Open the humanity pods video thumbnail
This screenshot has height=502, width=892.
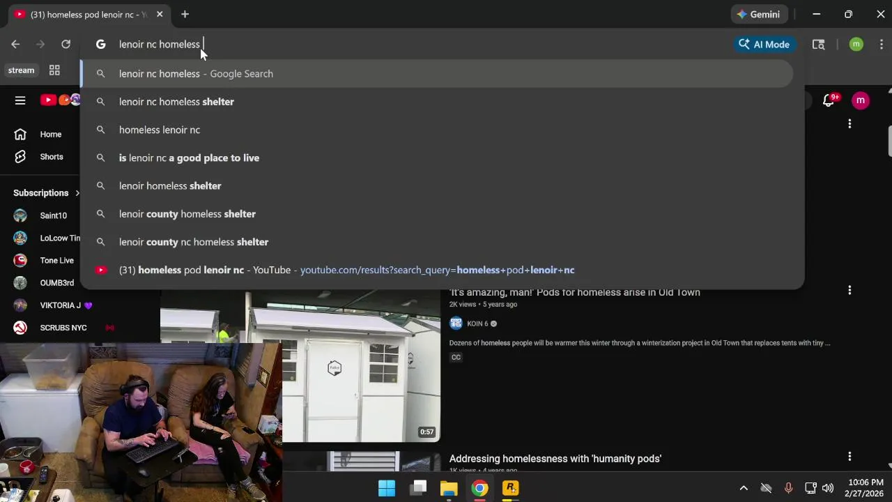click(361, 462)
